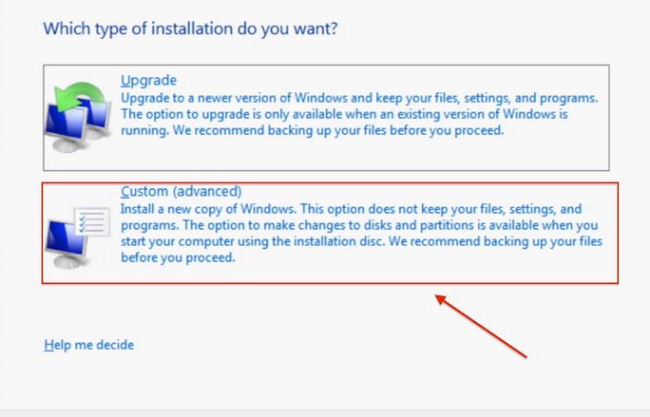Click the red arrow annotation below Custom
This screenshot has height=417, width=650.
(481, 326)
